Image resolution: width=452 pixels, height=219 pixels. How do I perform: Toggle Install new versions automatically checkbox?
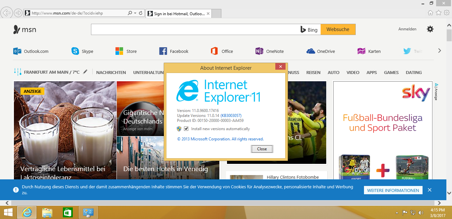[186, 129]
